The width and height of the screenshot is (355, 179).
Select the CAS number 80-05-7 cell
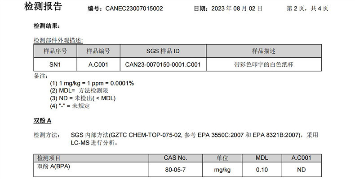click(x=175, y=170)
